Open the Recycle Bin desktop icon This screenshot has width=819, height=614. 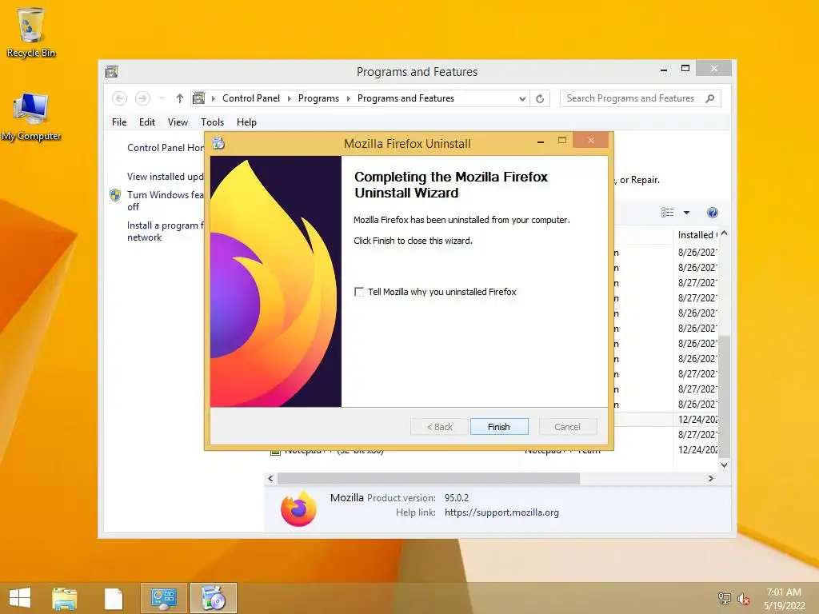(31, 32)
